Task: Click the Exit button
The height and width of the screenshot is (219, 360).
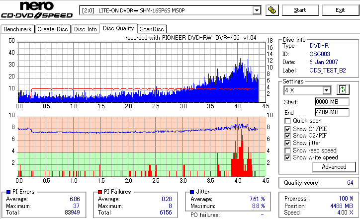Action: pos(340,10)
